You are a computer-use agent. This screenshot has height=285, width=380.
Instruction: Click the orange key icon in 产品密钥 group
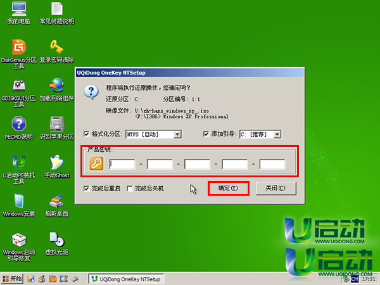[x=96, y=163]
